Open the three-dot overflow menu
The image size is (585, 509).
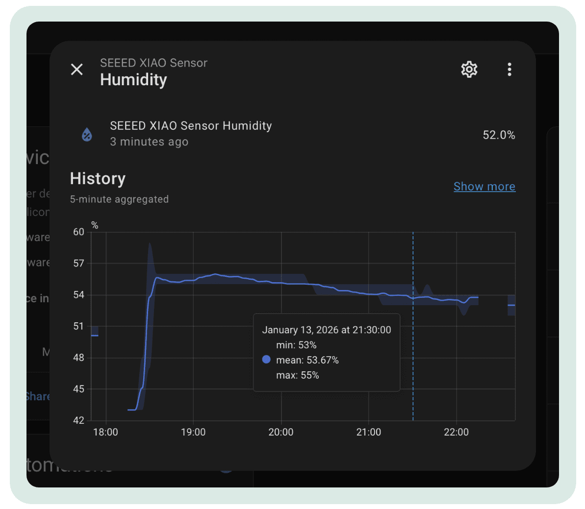click(x=509, y=70)
